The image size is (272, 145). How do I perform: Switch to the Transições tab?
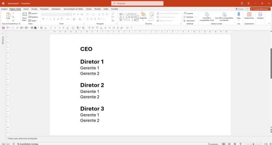point(44,9)
